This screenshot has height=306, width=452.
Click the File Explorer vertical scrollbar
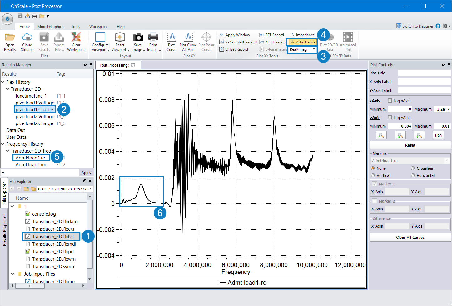coord(90,234)
